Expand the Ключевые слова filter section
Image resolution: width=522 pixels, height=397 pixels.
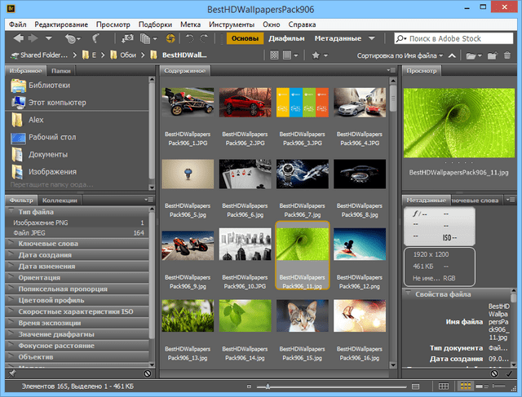(48, 245)
